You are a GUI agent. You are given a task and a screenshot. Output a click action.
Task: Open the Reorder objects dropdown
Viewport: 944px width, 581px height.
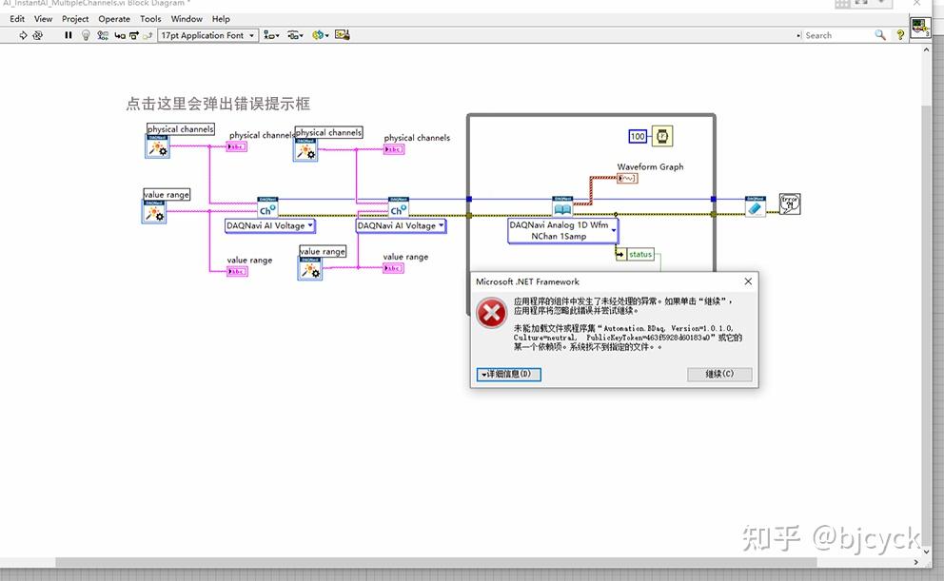click(321, 35)
